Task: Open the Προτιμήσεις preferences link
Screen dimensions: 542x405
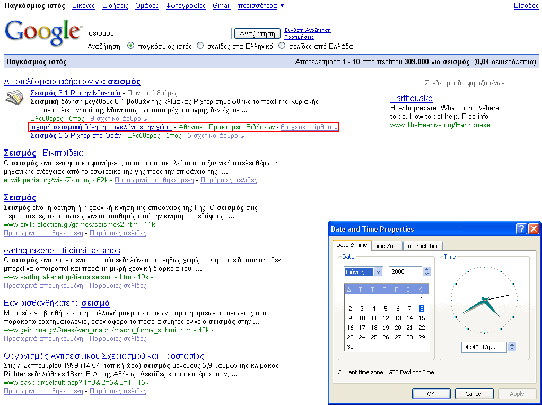Action: pyautogui.click(x=299, y=37)
